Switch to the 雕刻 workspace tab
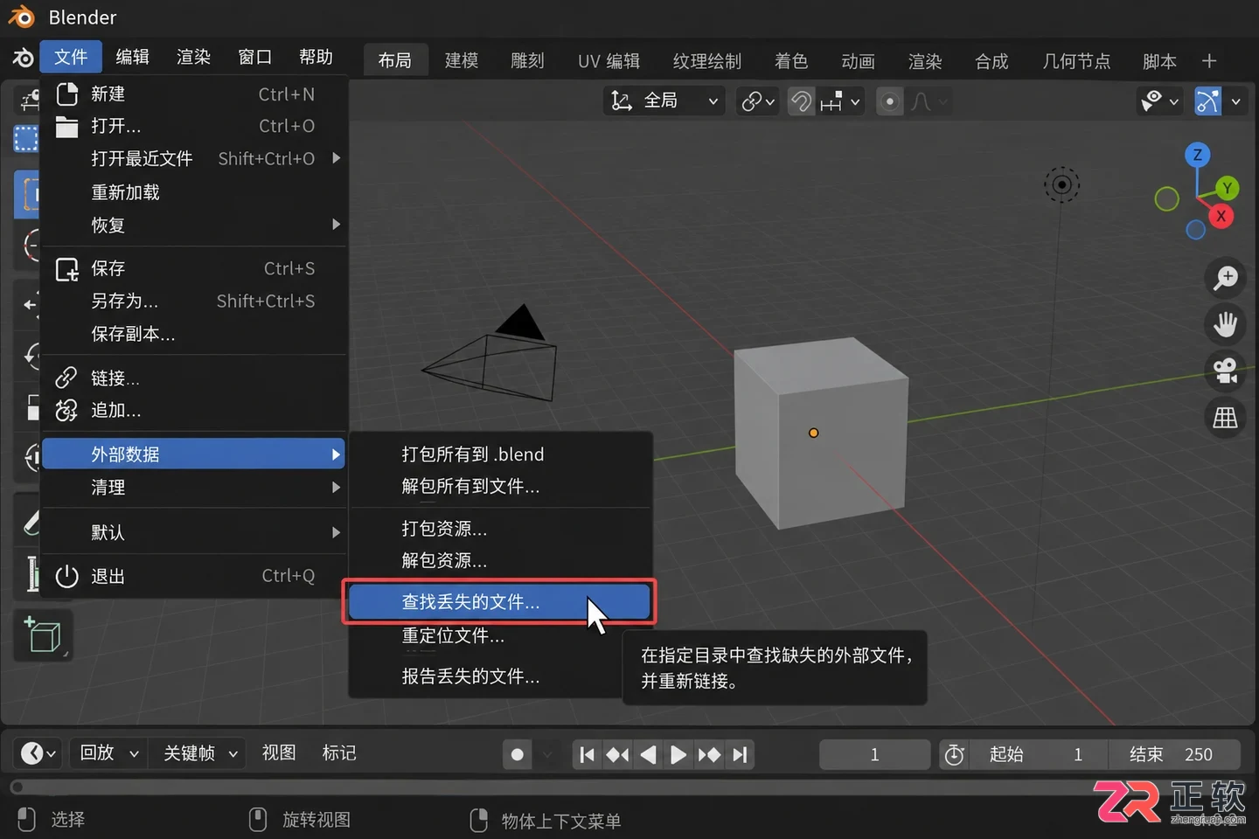This screenshot has height=839, width=1259. (x=527, y=60)
